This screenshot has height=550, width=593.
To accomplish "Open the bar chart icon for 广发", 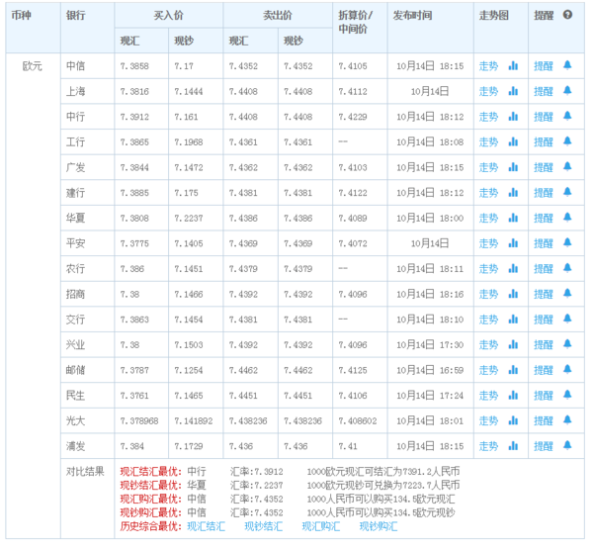I will coord(513,167).
